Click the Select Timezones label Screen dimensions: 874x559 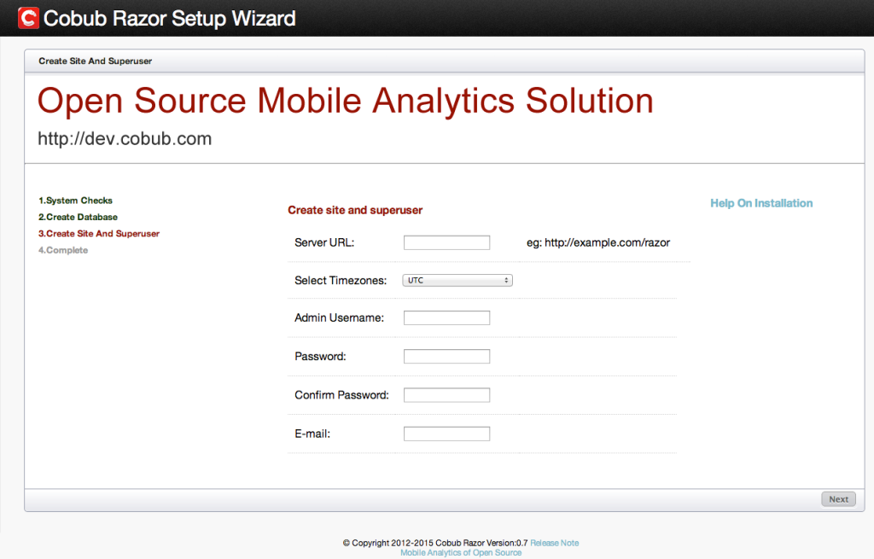(x=341, y=280)
